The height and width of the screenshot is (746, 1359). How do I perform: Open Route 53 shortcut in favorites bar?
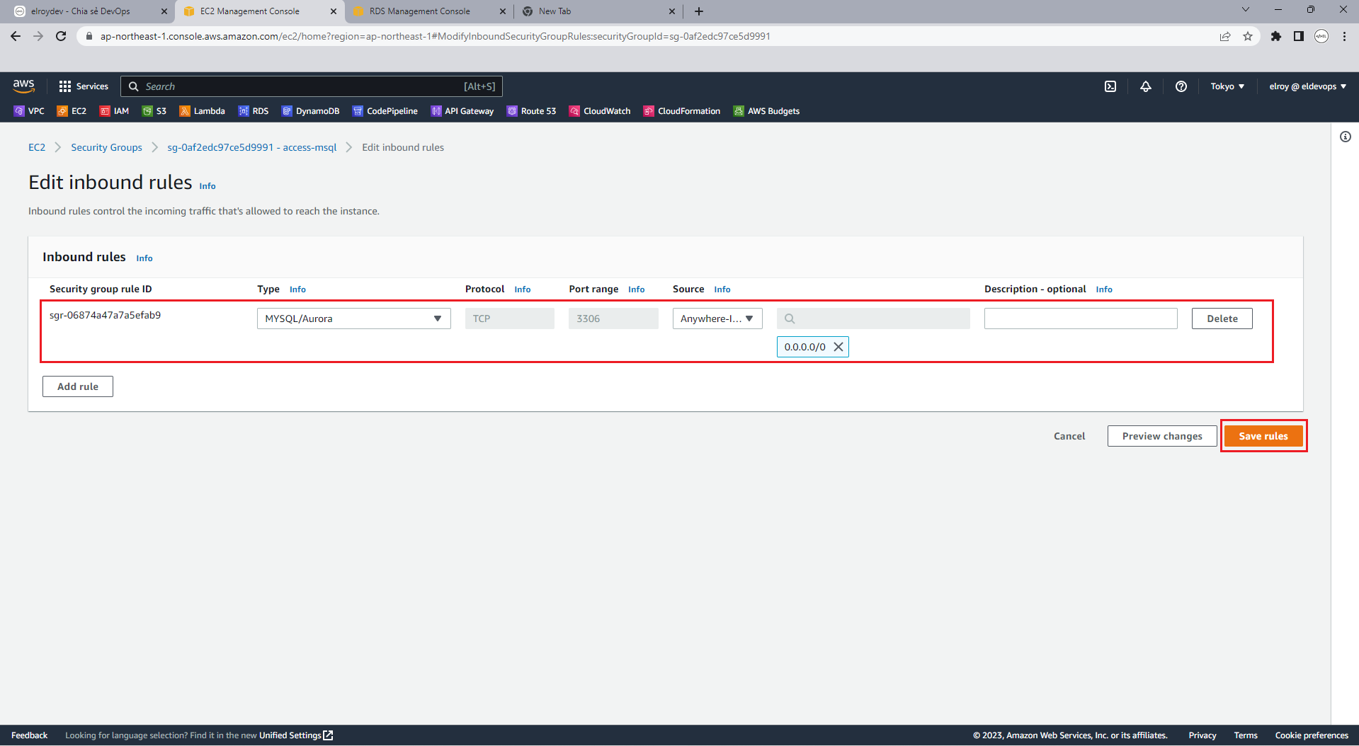(531, 111)
